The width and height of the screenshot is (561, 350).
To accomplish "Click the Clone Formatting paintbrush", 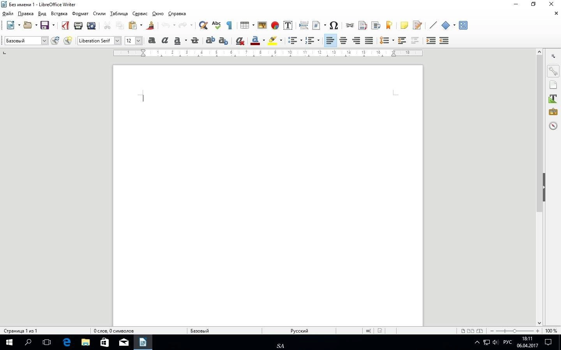I will tap(150, 26).
